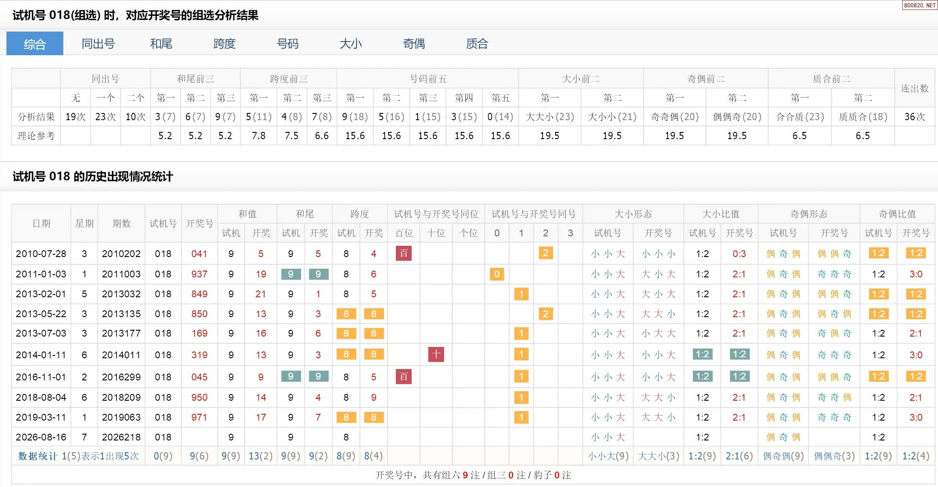938x487 pixels.
Task: Select the 质质合(18) result cell
Action: click(x=863, y=117)
